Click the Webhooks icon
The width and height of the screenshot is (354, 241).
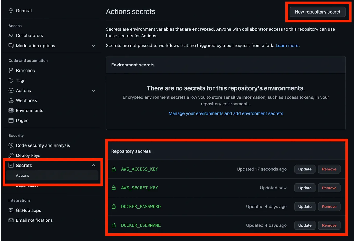[11, 100]
